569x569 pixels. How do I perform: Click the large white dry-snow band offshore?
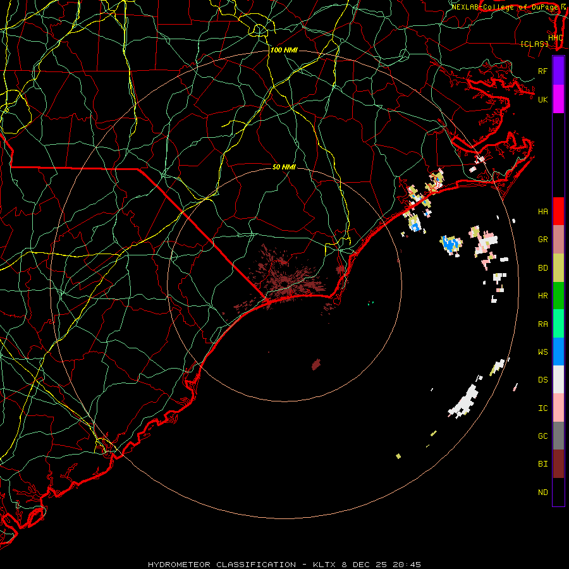point(464,400)
